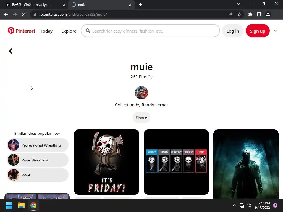Open Randy Lerner's profile link
The width and height of the screenshot is (283, 212).
155,105
